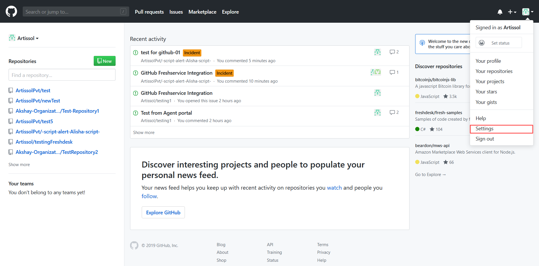Open the Terms footer link

coord(323,245)
